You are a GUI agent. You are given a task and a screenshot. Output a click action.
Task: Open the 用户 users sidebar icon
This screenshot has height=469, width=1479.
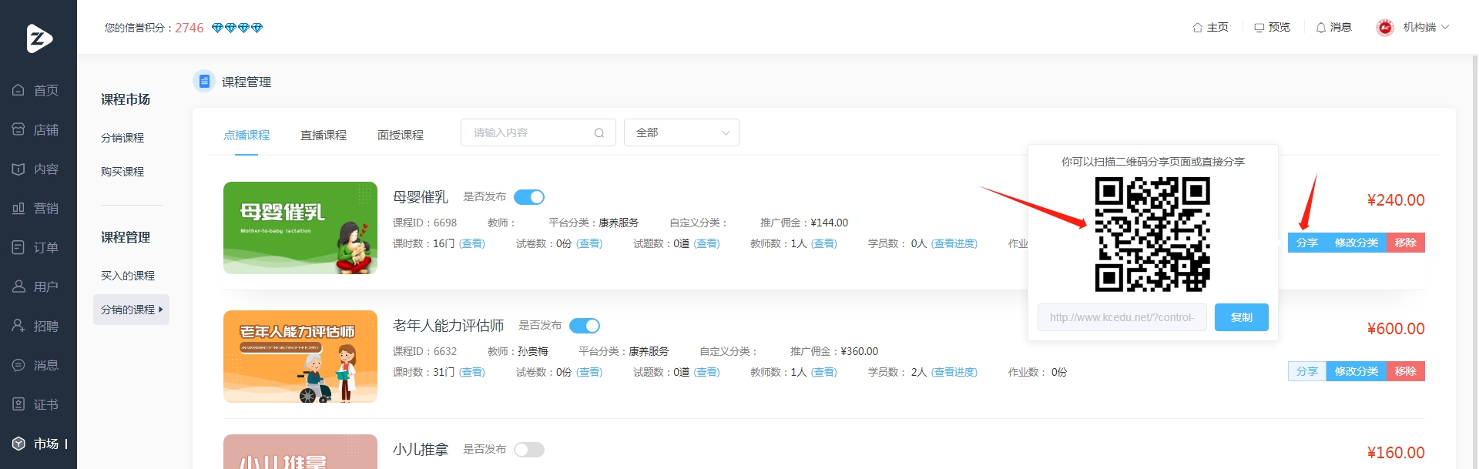18,286
